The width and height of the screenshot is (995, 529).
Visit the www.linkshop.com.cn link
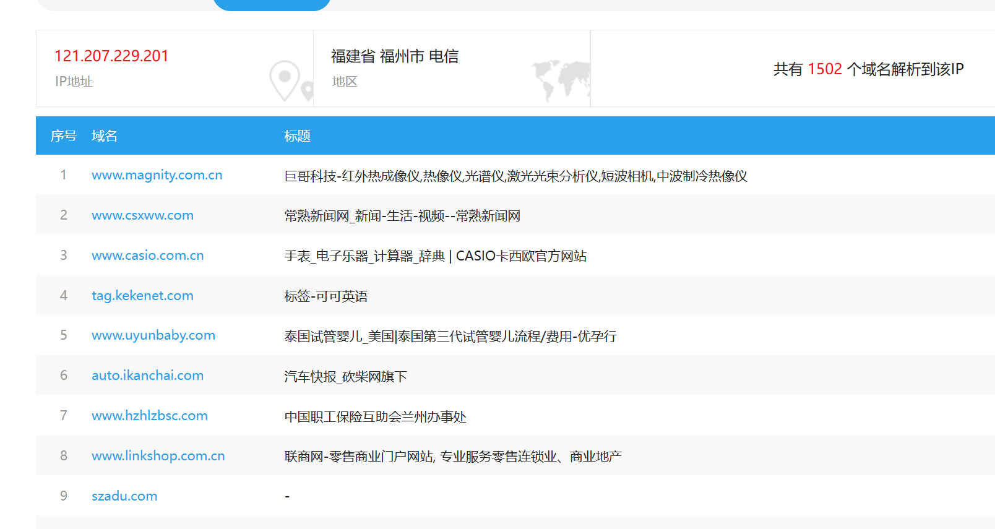point(158,456)
